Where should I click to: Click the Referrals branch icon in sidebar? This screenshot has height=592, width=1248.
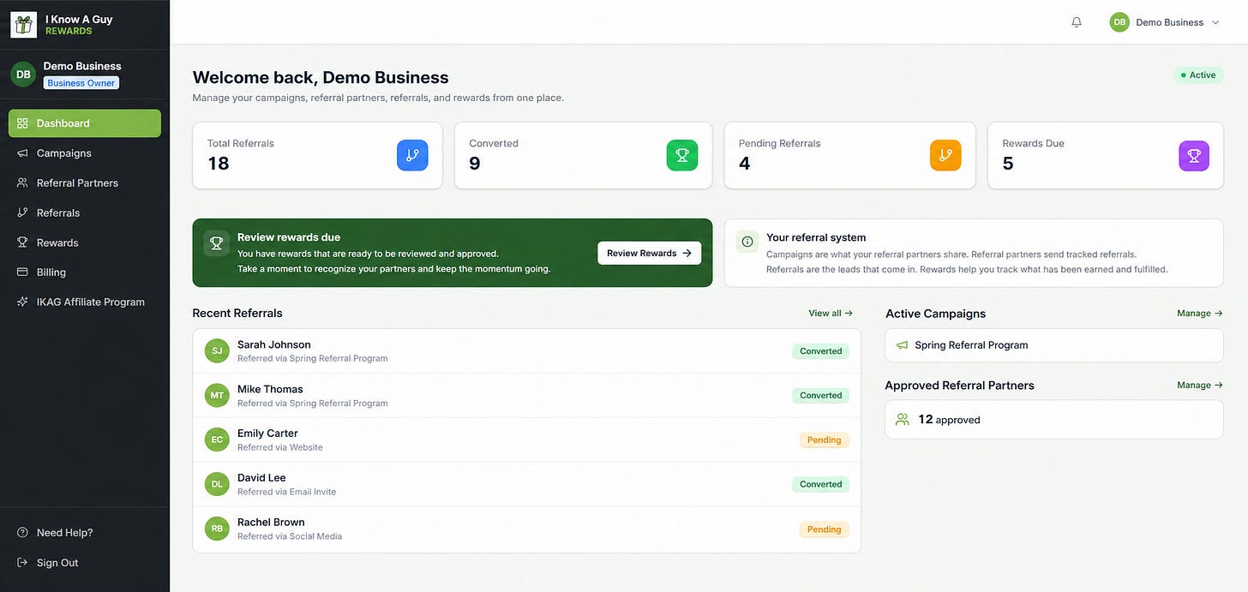[x=22, y=212]
